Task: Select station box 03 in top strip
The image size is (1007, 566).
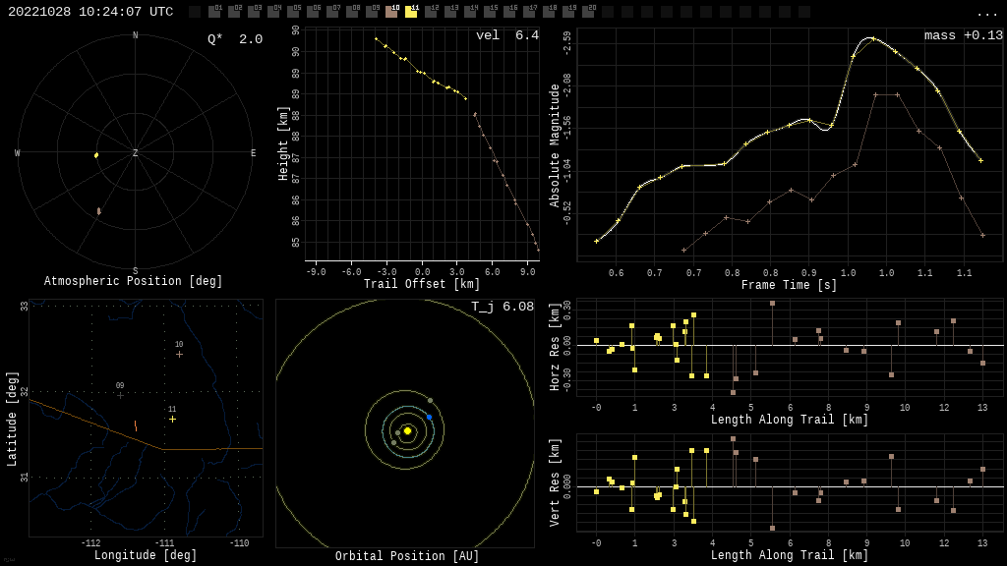Action: coord(254,12)
